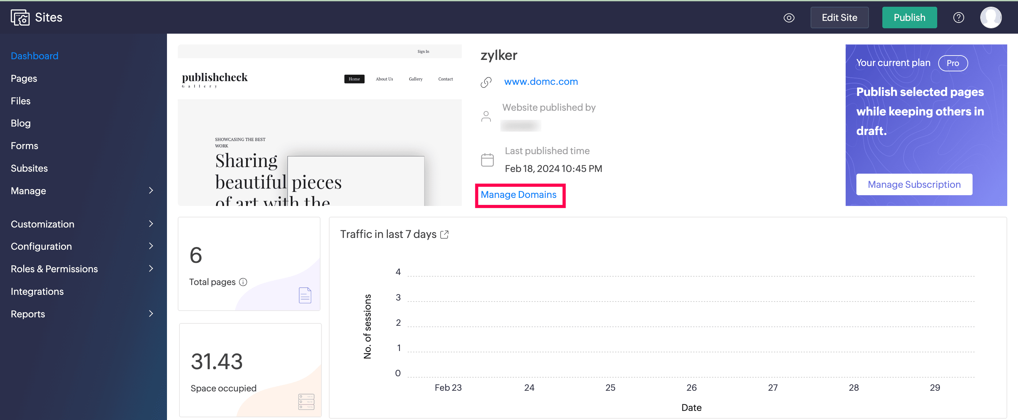Open the Pages menu item
Viewport: 1018px width, 420px height.
tap(24, 78)
